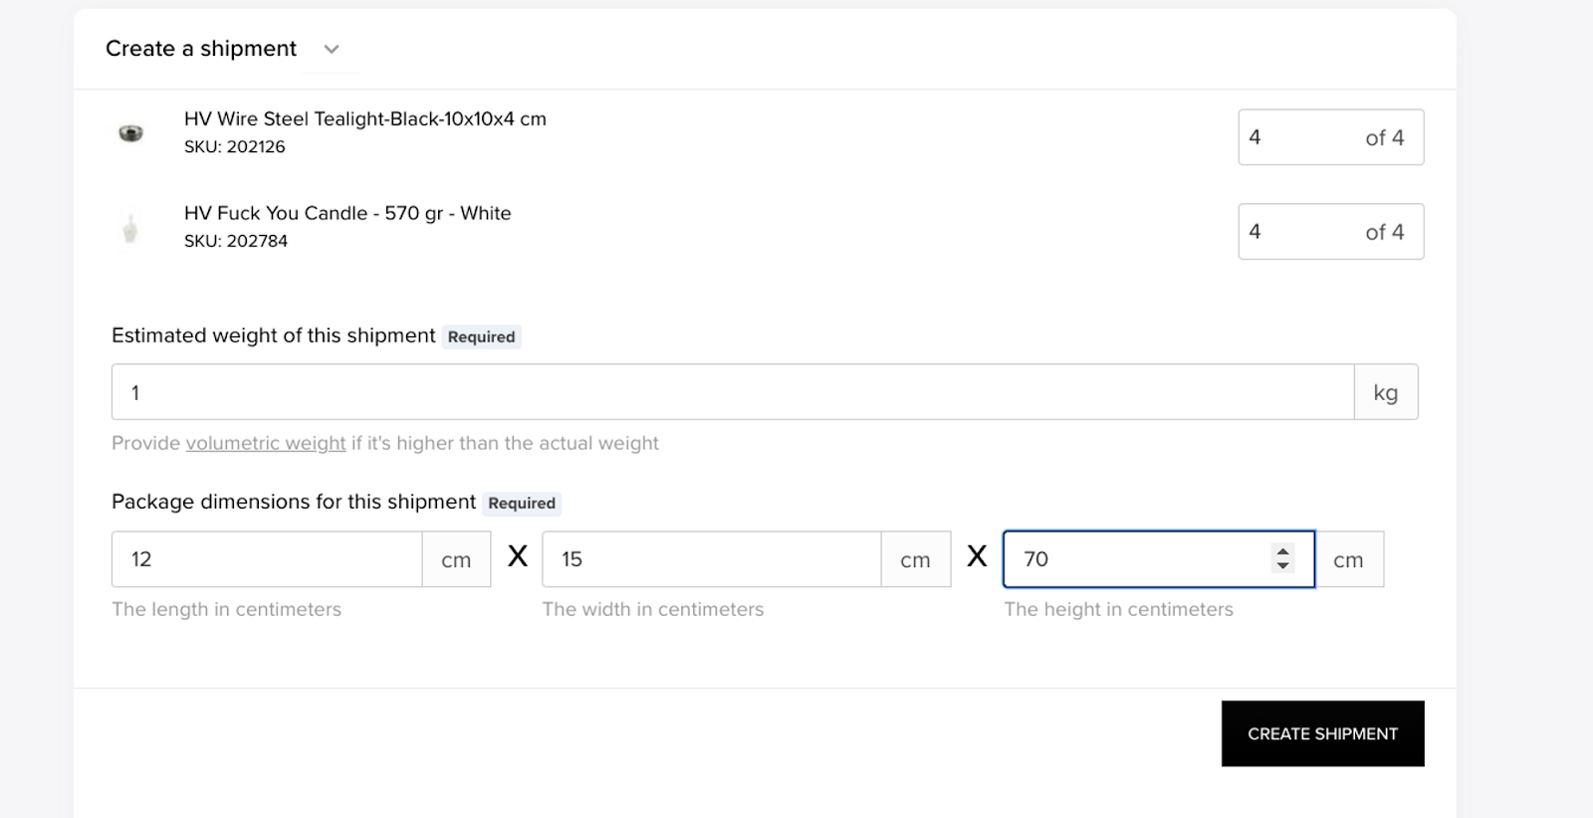Click the package length input field
The height and width of the screenshot is (818, 1593).
pyautogui.click(x=267, y=559)
